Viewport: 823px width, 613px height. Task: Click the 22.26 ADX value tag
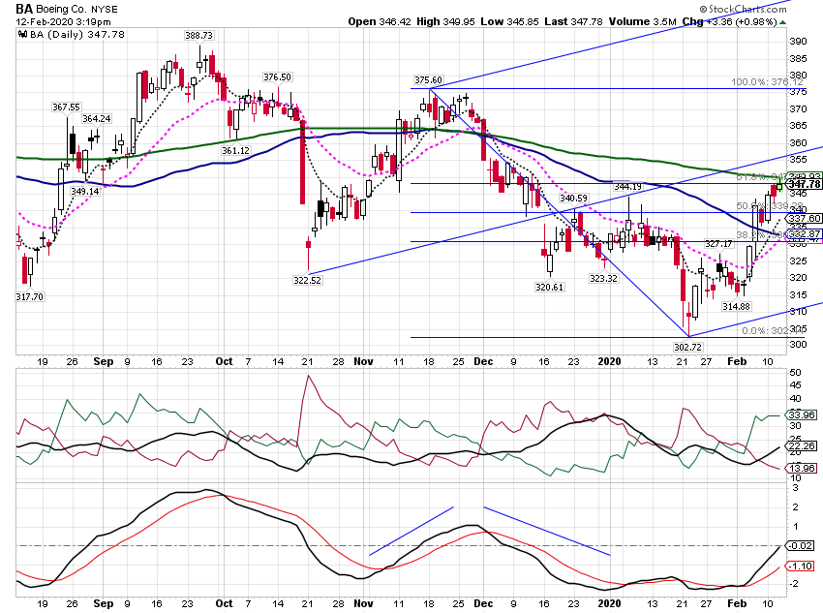click(x=802, y=446)
